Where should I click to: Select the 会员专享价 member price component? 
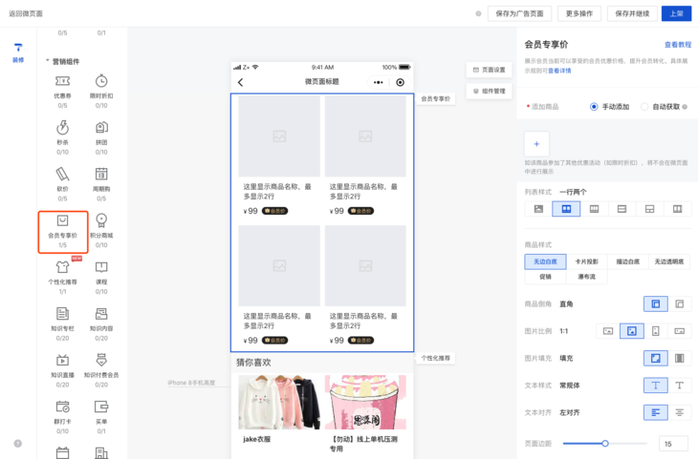point(62,220)
